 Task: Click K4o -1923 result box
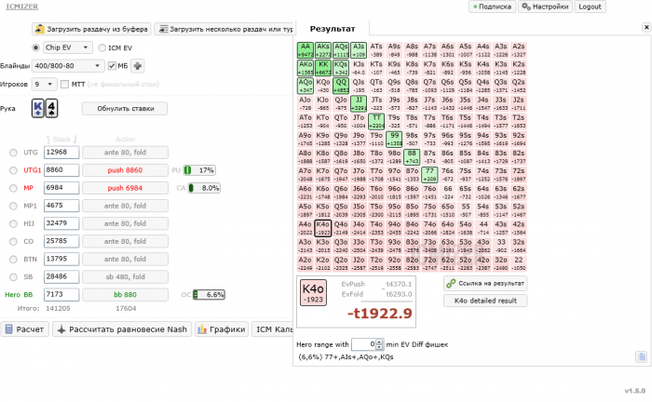pos(314,293)
